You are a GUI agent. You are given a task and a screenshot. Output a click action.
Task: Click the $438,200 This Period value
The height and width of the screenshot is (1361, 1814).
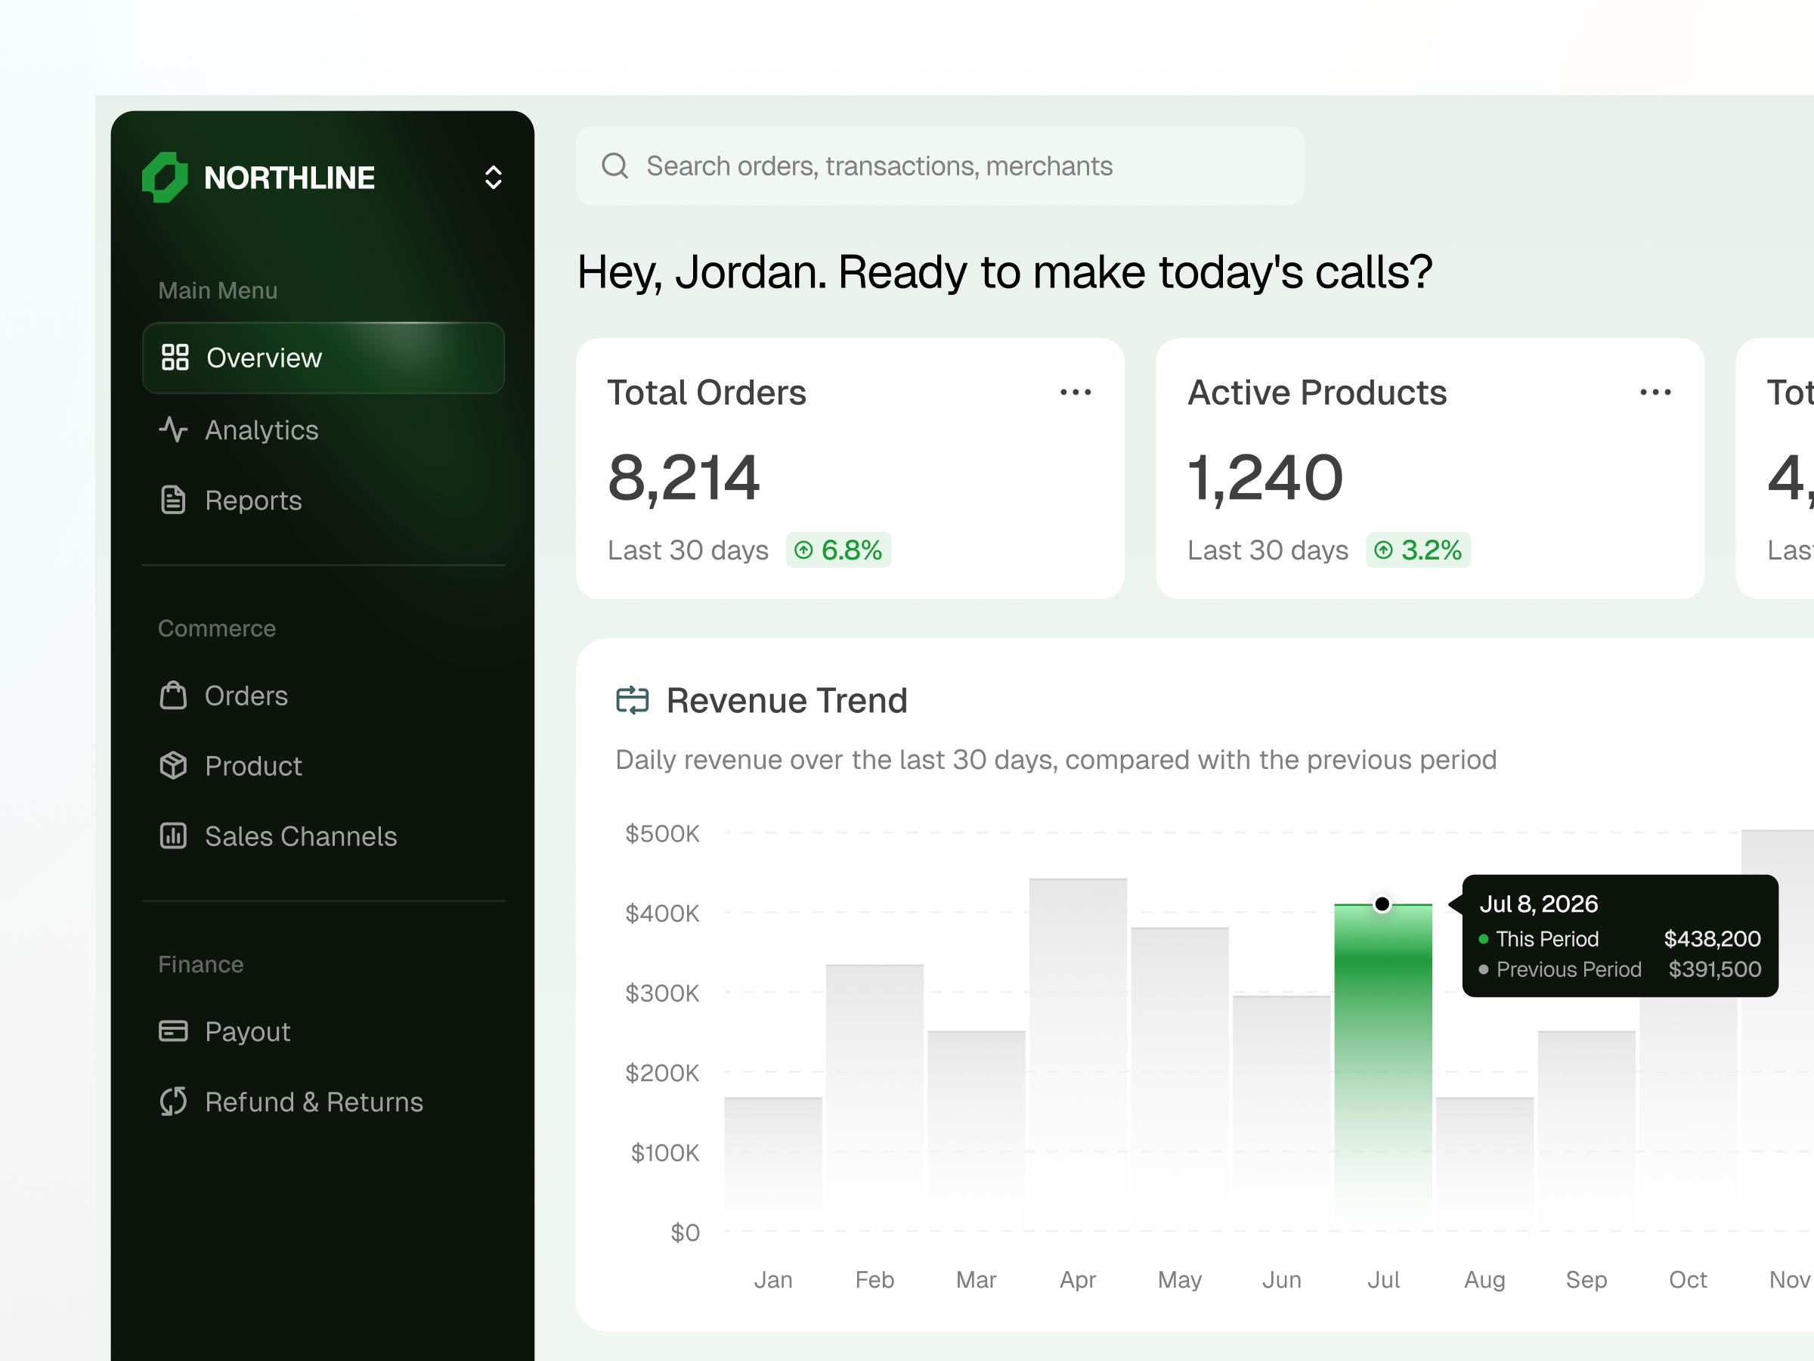tap(1712, 938)
